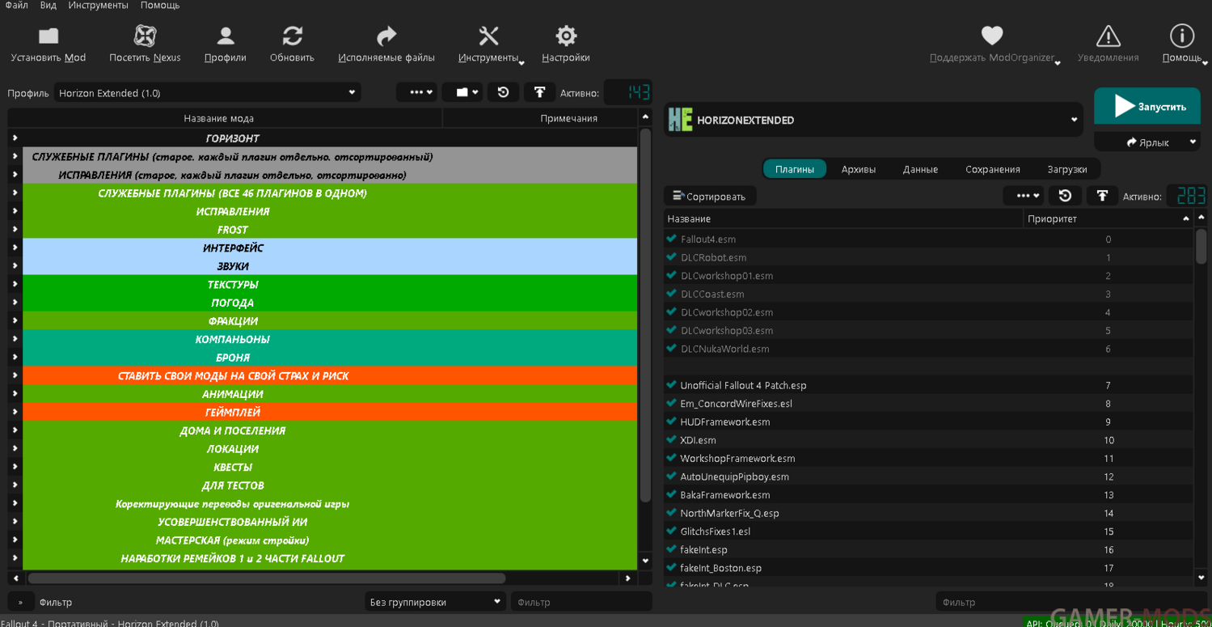Image resolution: width=1212 pixels, height=627 pixels.
Task: Click the Install Mod folder icon
Action: [x=49, y=36]
